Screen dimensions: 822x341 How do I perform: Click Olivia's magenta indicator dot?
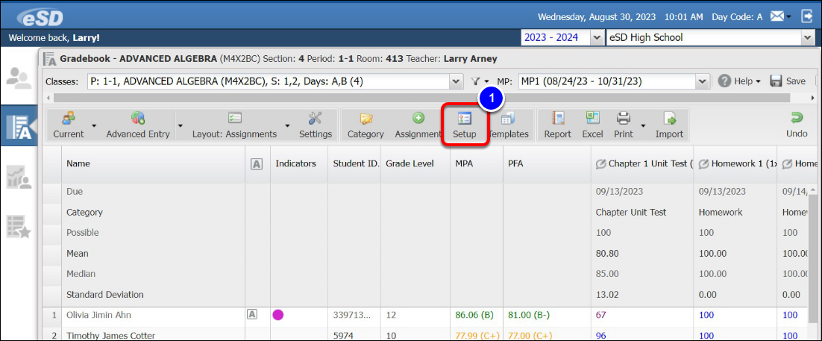coord(277,315)
